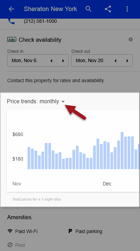140x251 pixels.
Task: Move check-out date one day later
Action: point(127,61)
